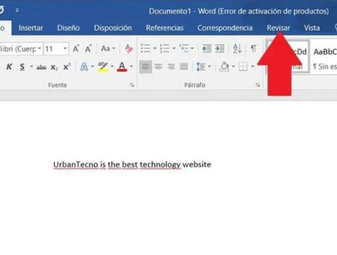Toggle italic K formatting
Image resolution: width=337 pixels, height=255 pixels.
(x=9, y=67)
